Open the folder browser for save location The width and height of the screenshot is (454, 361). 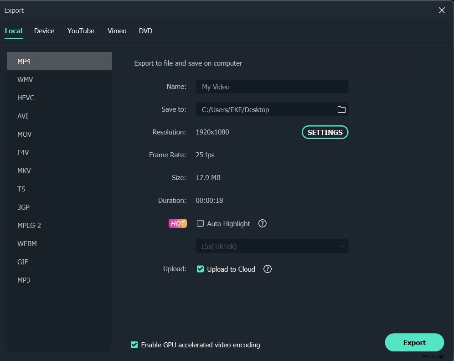tap(341, 109)
